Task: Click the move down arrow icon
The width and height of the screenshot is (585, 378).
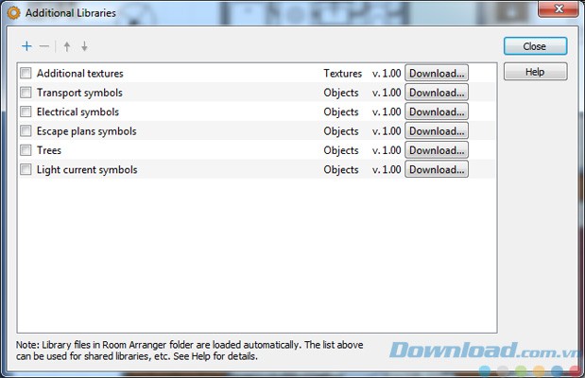Action: [x=84, y=46]
